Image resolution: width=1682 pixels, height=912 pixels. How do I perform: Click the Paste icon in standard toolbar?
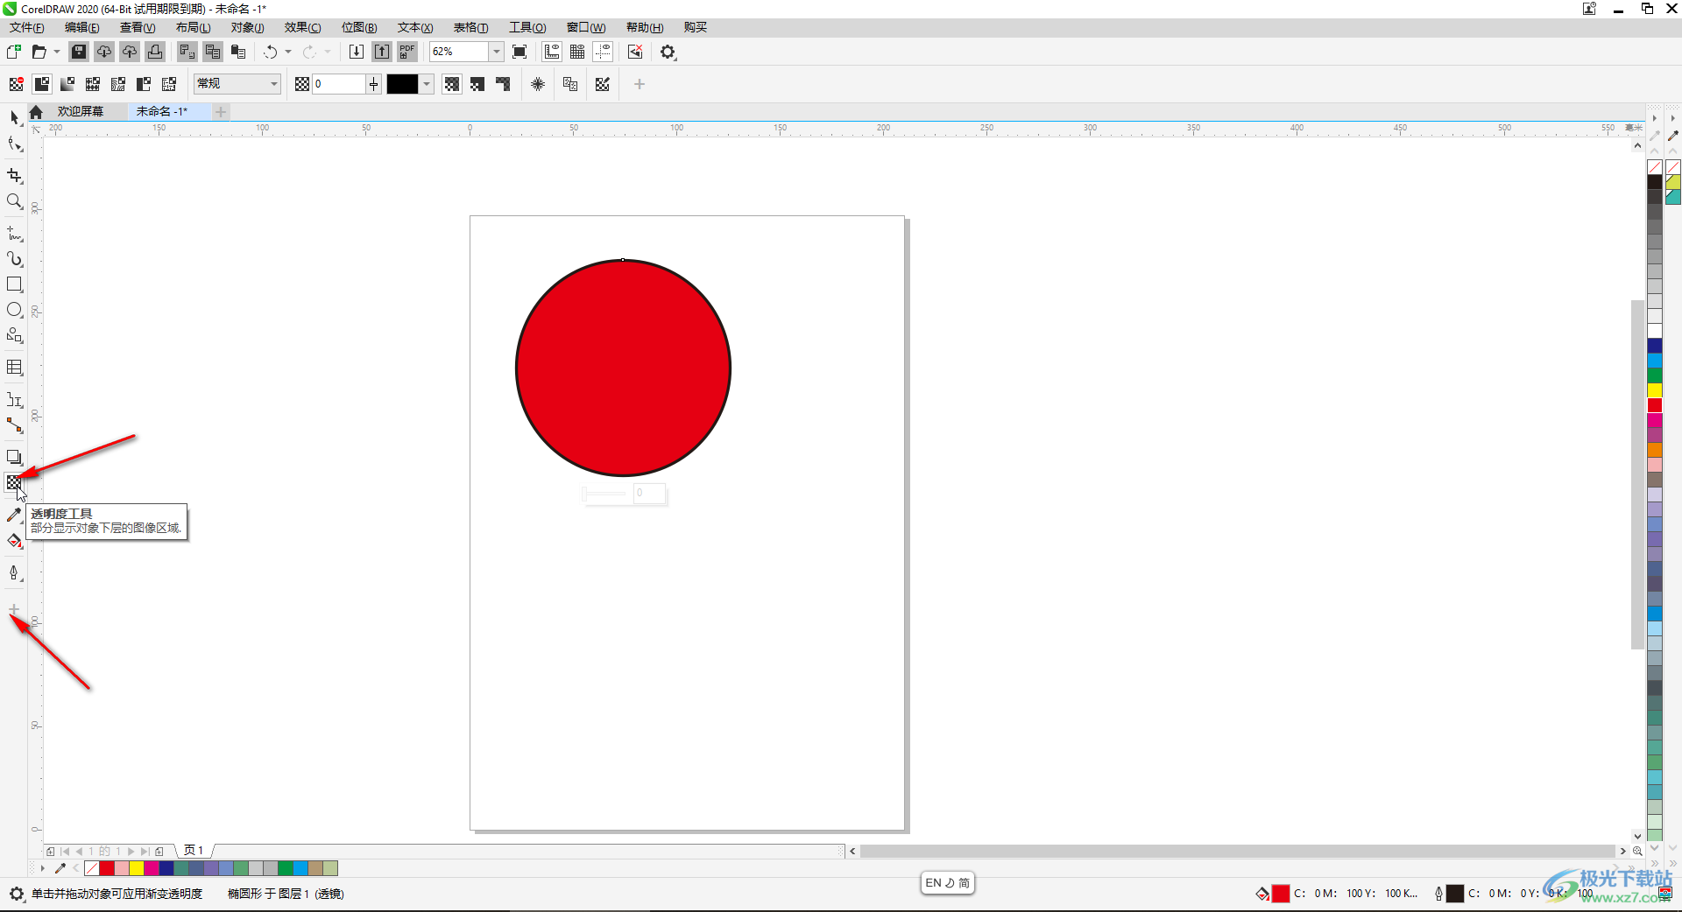tap(238, 52)
